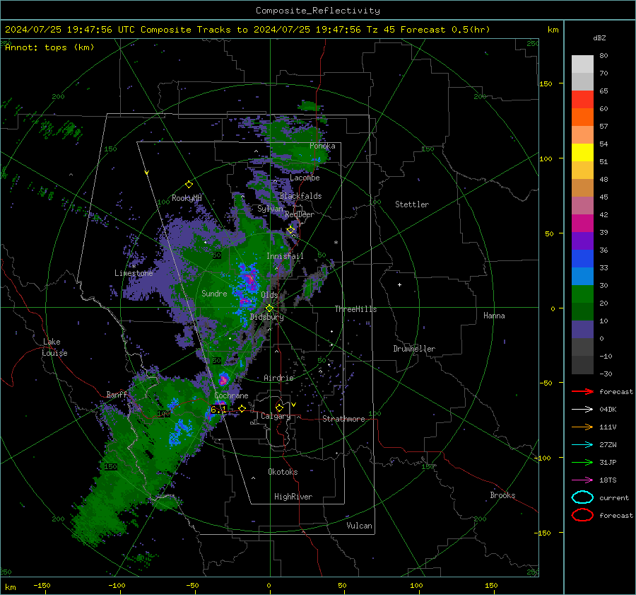Click the Hanna label
Screen dimensions: 636x595
coord(494,316)
